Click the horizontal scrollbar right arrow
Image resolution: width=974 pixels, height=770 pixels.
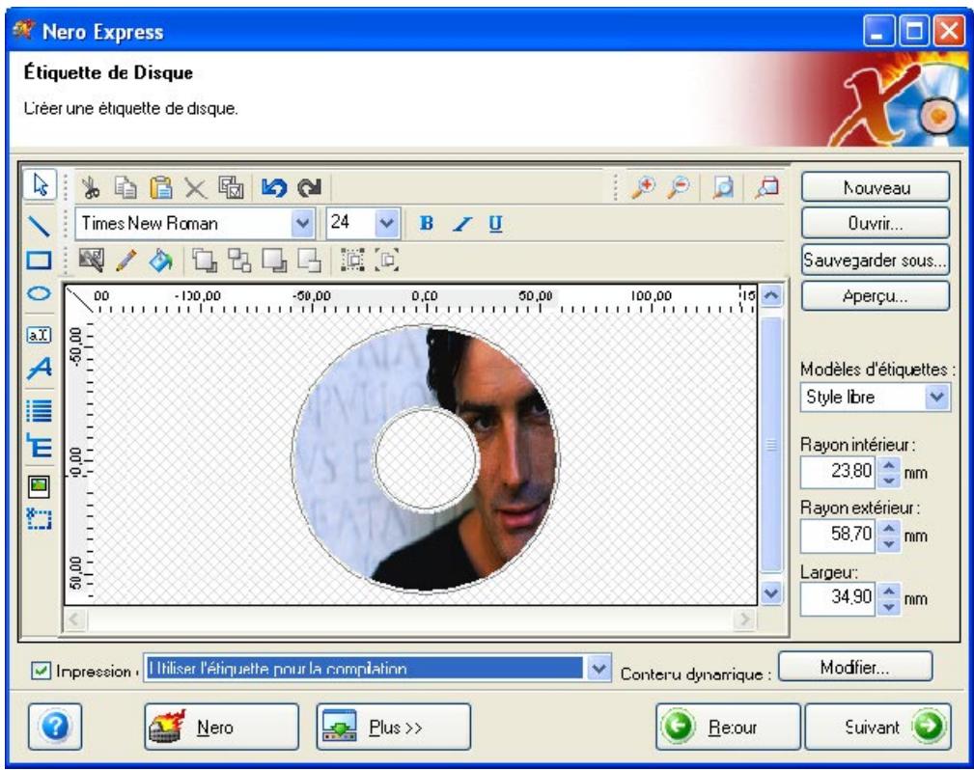click(x=743, y=619)
